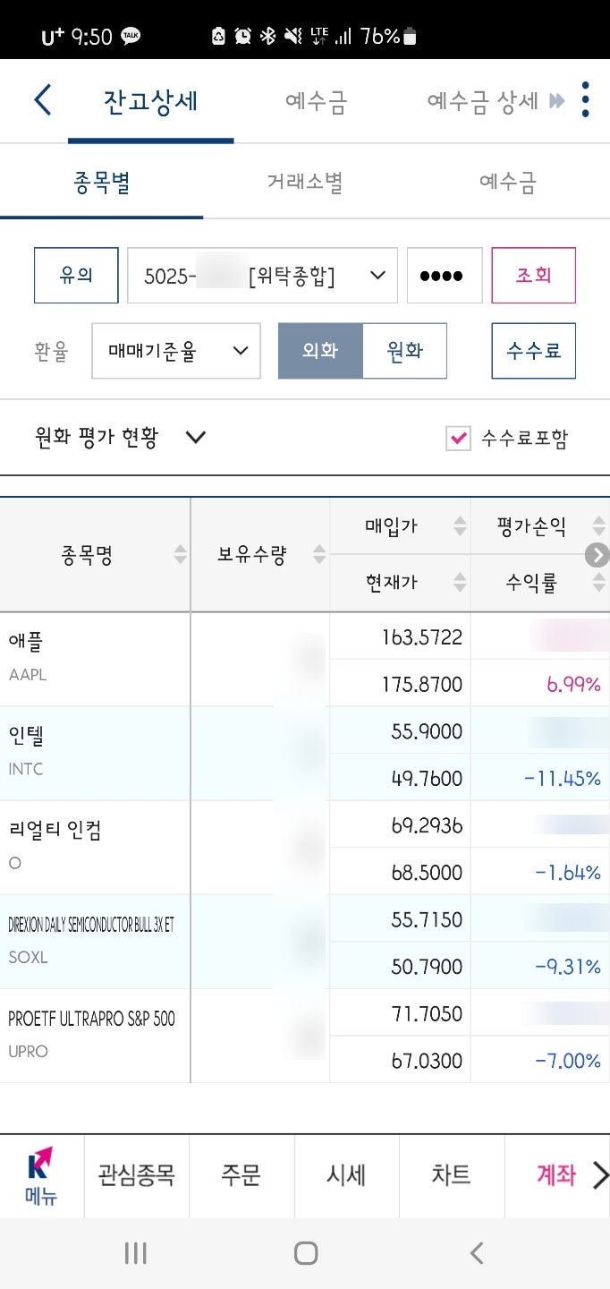The image size is (610, 1289).
Task: Tap Android home button
Action: point(306,1253)
